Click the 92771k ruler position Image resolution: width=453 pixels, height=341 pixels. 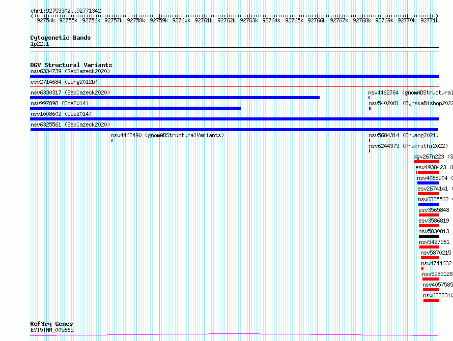point(430,20)
